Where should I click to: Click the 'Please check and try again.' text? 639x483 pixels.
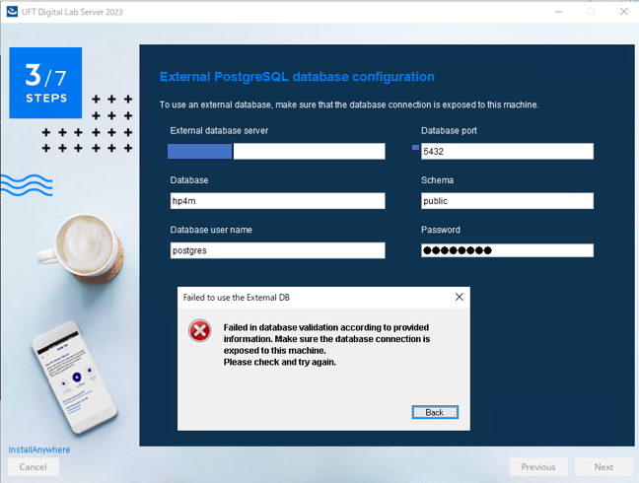(x=280, y=362)
